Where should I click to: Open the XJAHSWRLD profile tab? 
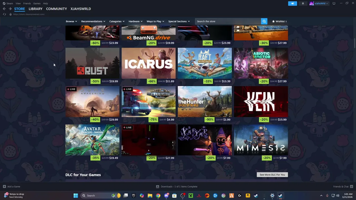(x=81, y=9)
